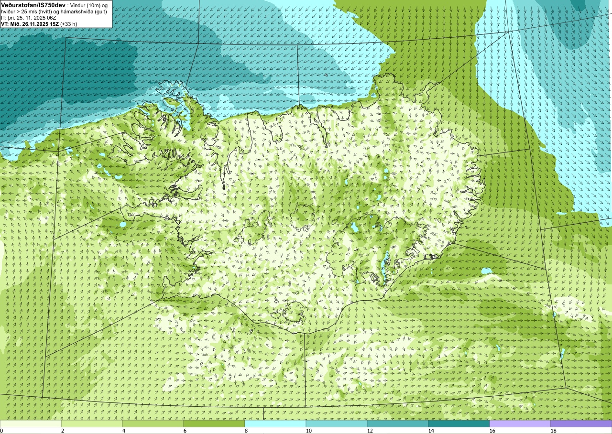The height and width of the screenshot is (434, 612).
Task: Click the dark teal 14–16 m/s legend swatch
Action: point(459,423)
